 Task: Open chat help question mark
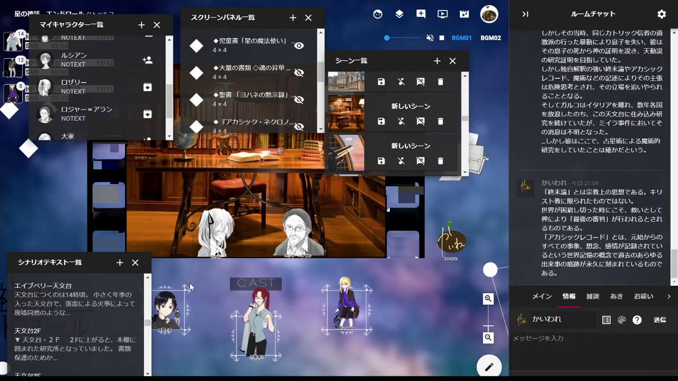tap(637, 320)
